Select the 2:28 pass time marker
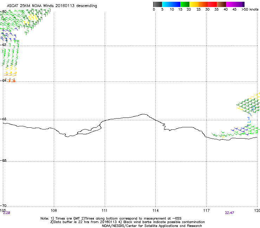Screen dimensions: 260x228 6,213
